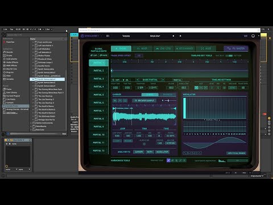Enable first loop mode button in Timeline Settings
273x205 pixels.
click(x=196, y=88)
